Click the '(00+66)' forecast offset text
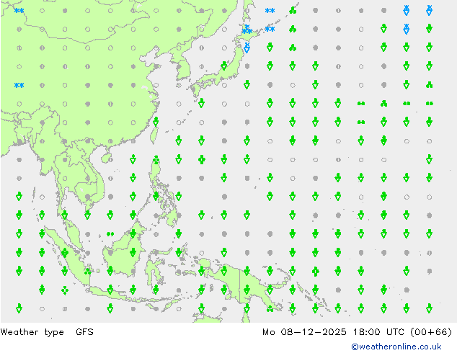The image size is (457, 353). [431, 331]
